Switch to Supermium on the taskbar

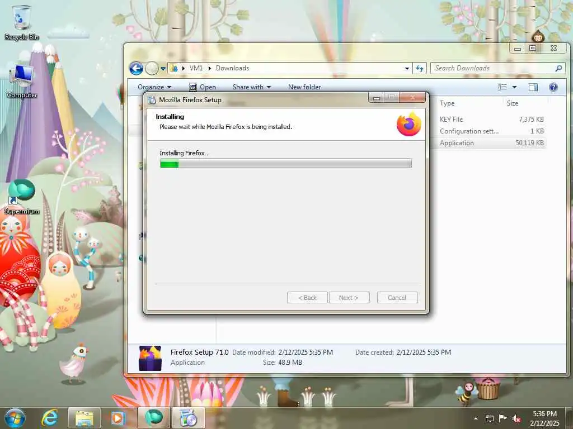click(x=153, y=418)
